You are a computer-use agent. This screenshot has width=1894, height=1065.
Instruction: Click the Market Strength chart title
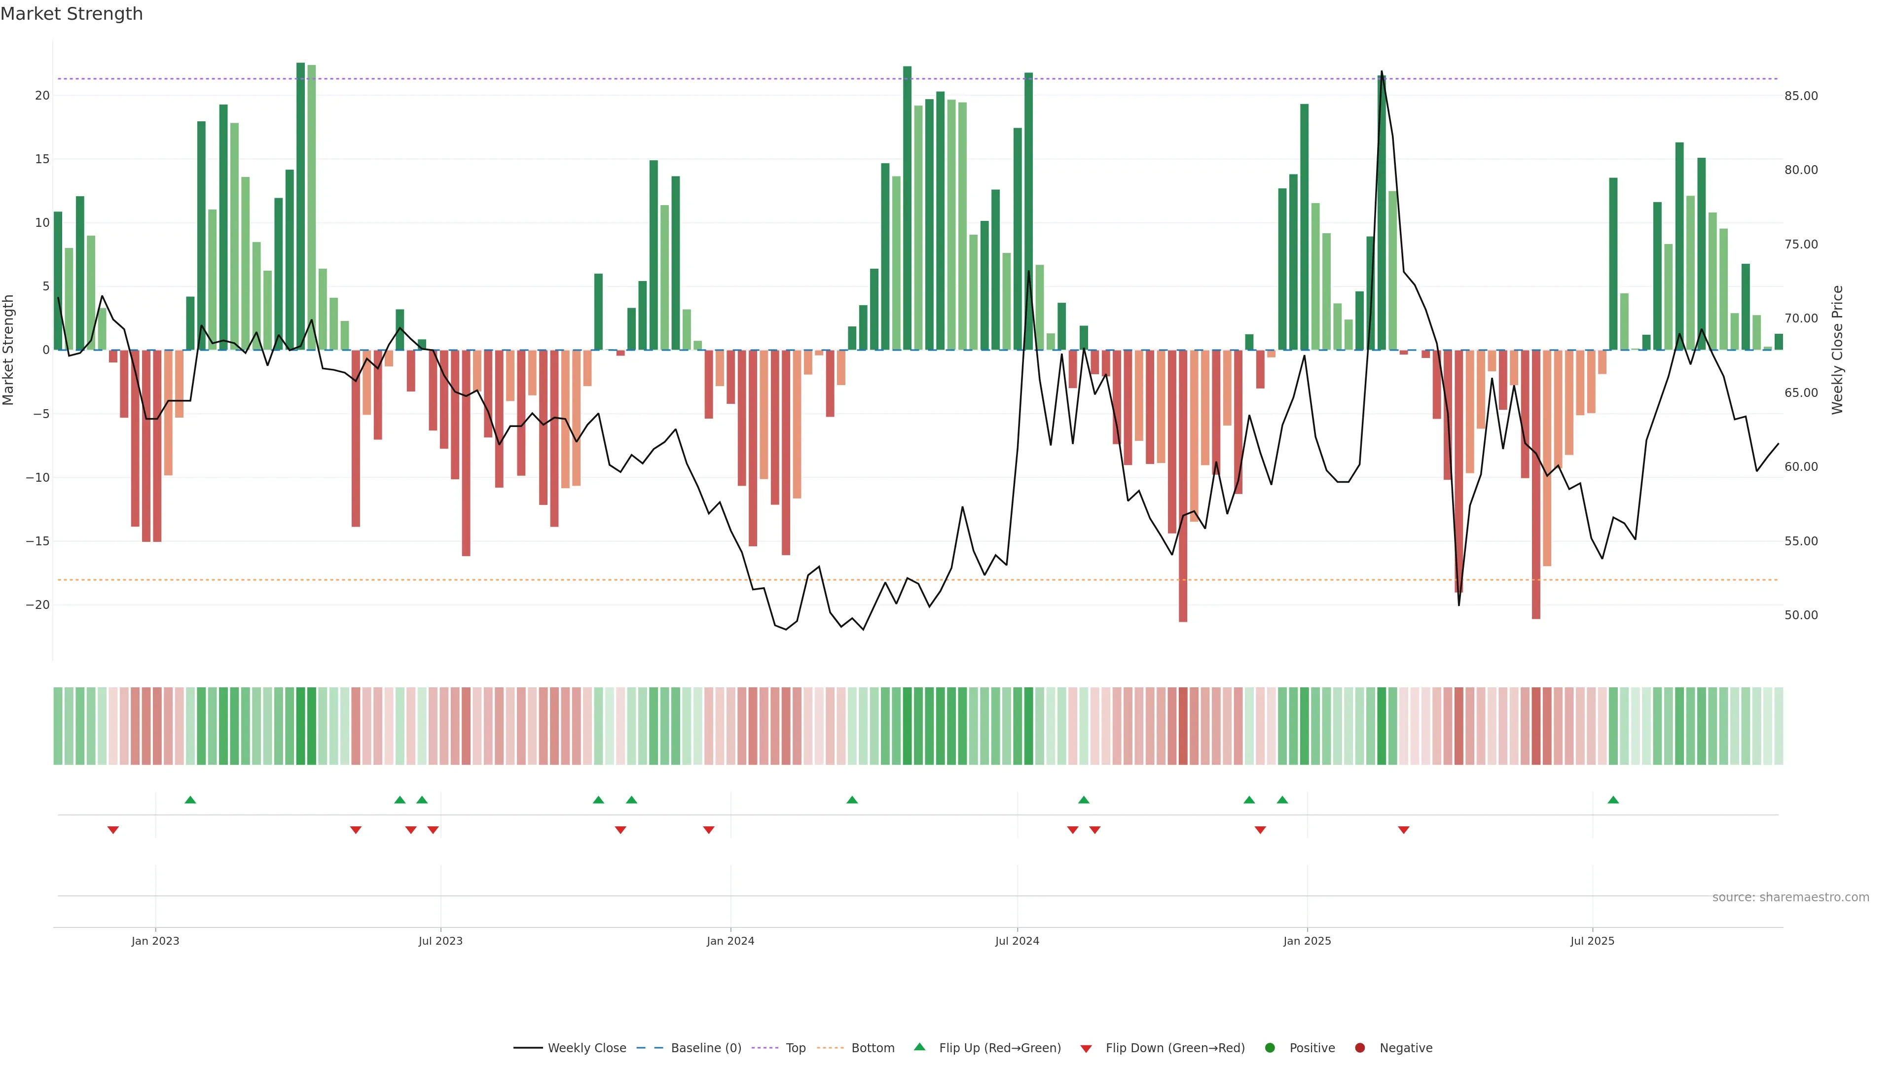72,14
